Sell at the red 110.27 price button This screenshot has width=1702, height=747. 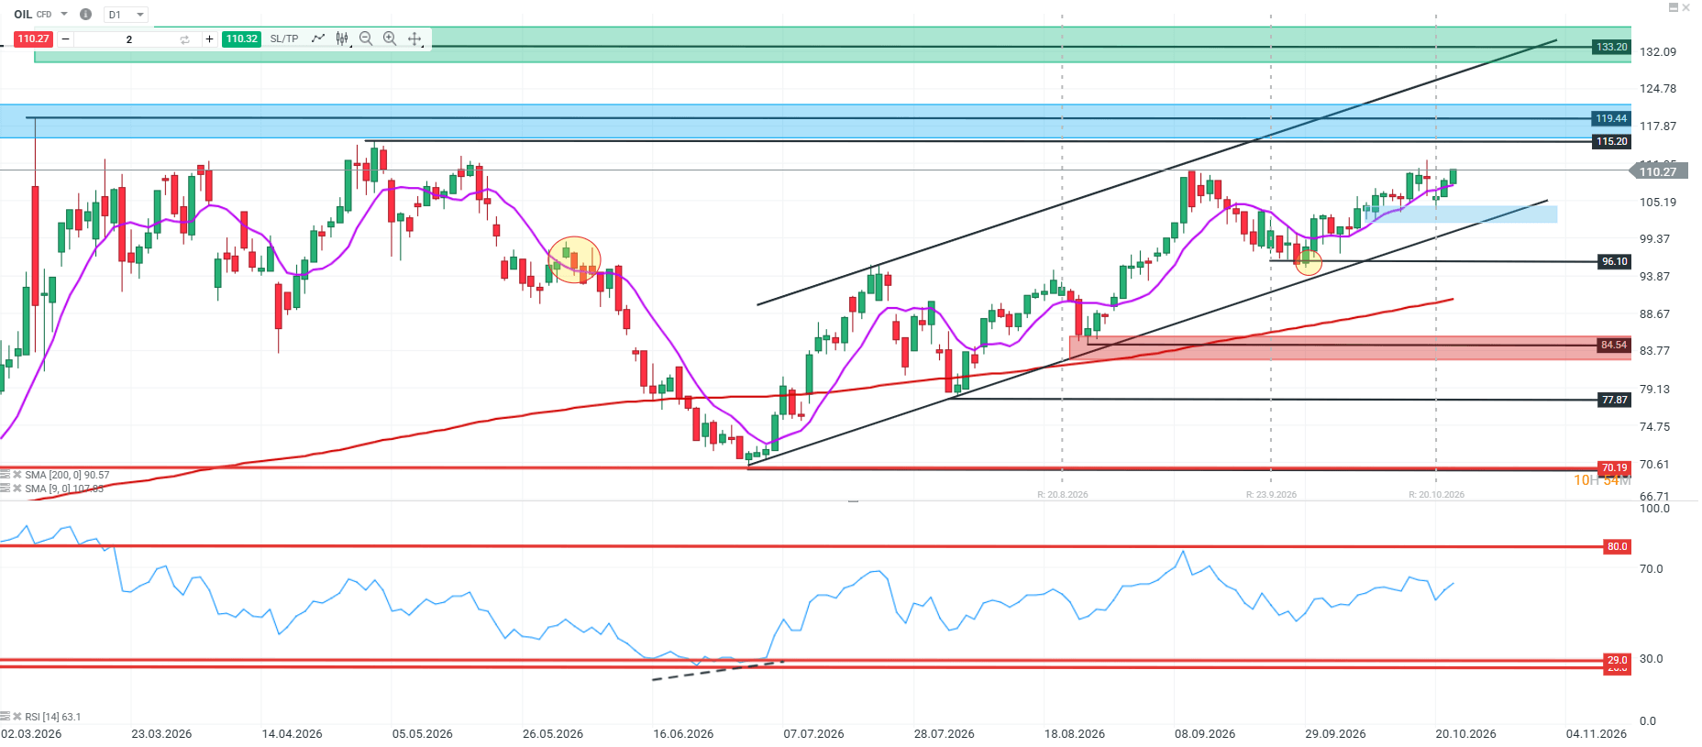click(x=33, y=38)
